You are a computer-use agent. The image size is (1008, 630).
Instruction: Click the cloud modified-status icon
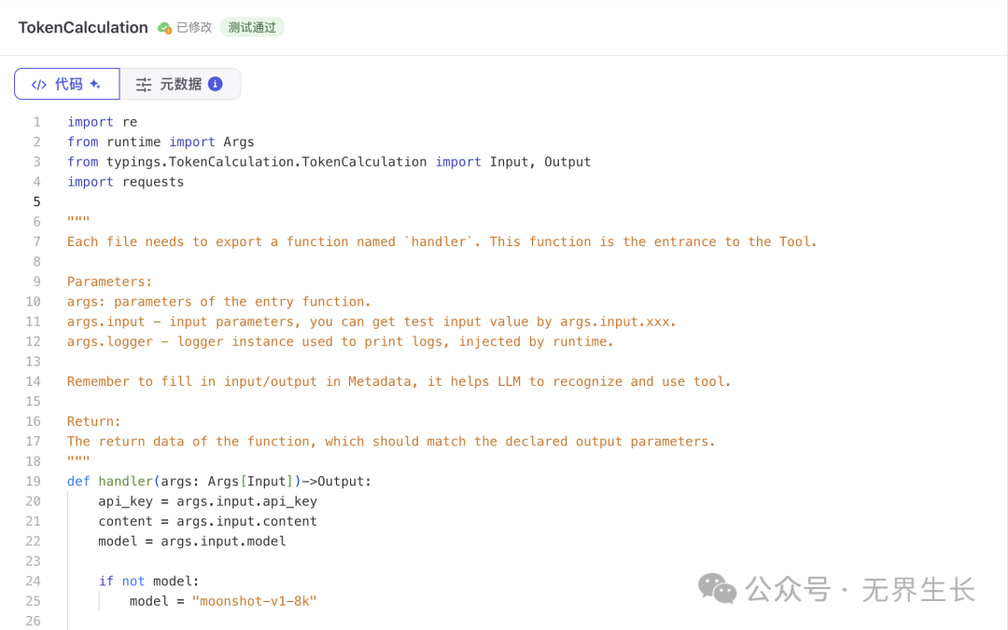click(164, 28)
